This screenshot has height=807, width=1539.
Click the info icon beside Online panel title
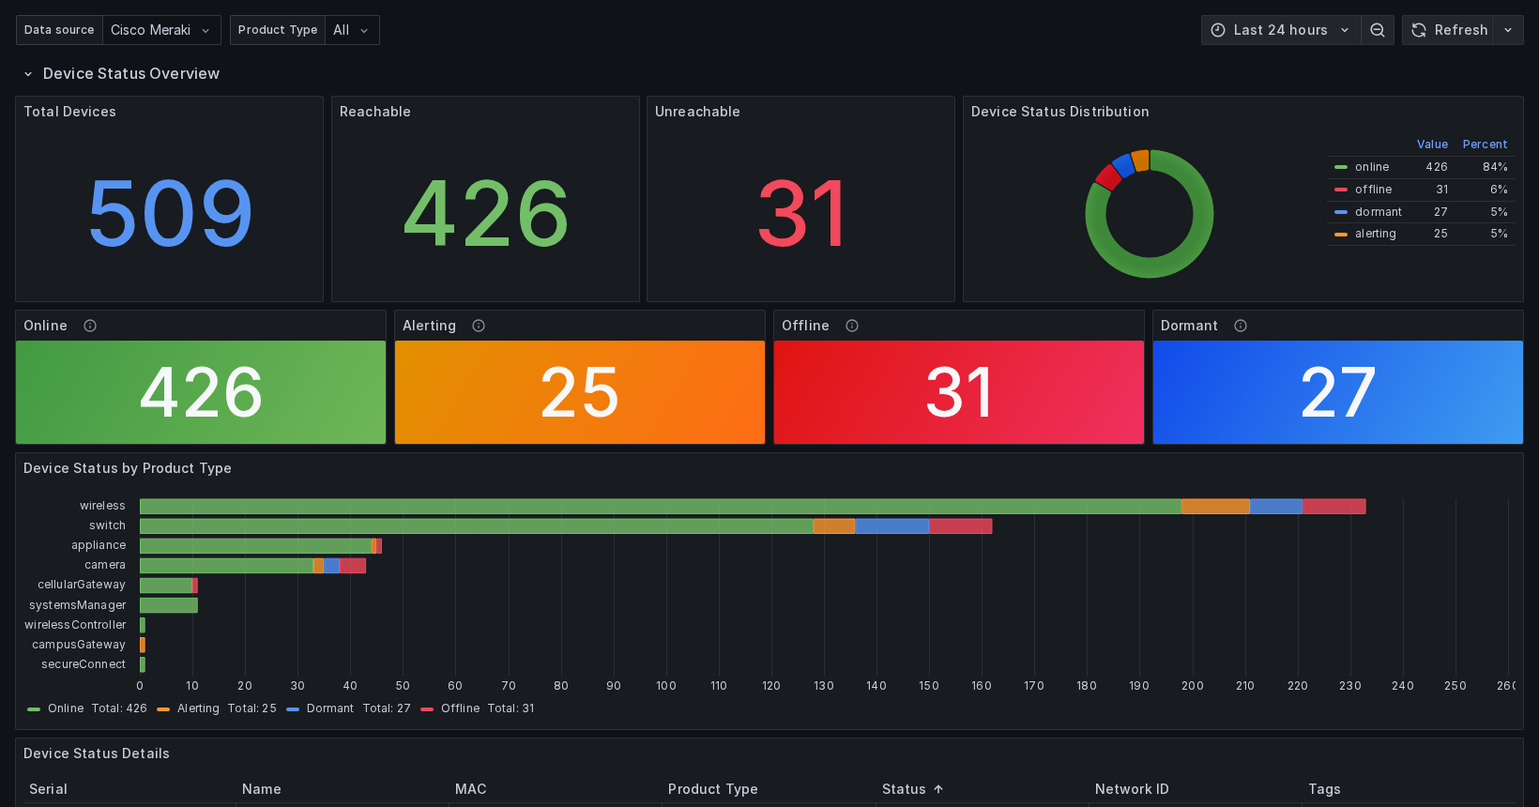point(90,326)
